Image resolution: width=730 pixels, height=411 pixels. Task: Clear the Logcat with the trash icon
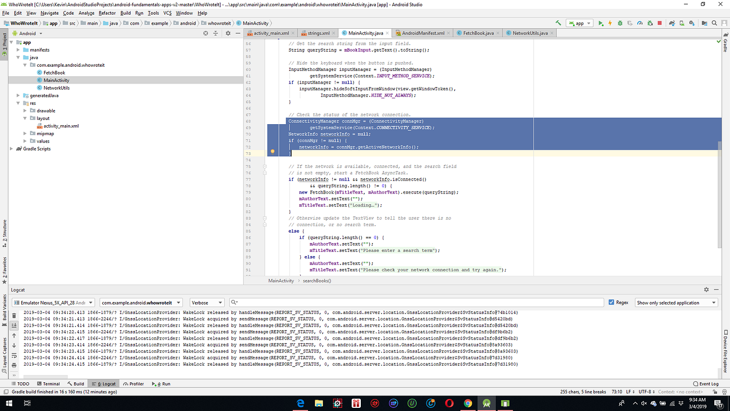pyautogui.click(x=14, y=316)
